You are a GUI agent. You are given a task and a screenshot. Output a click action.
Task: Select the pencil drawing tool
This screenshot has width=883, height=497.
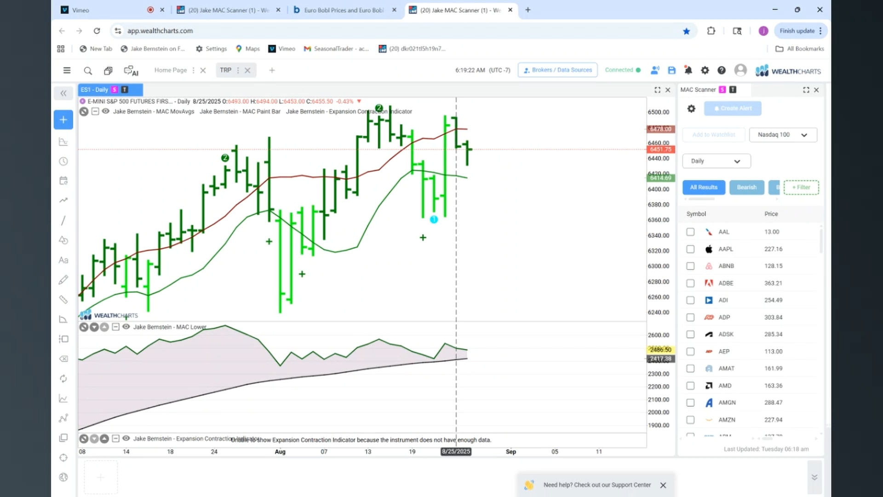(x=63, y=280)
